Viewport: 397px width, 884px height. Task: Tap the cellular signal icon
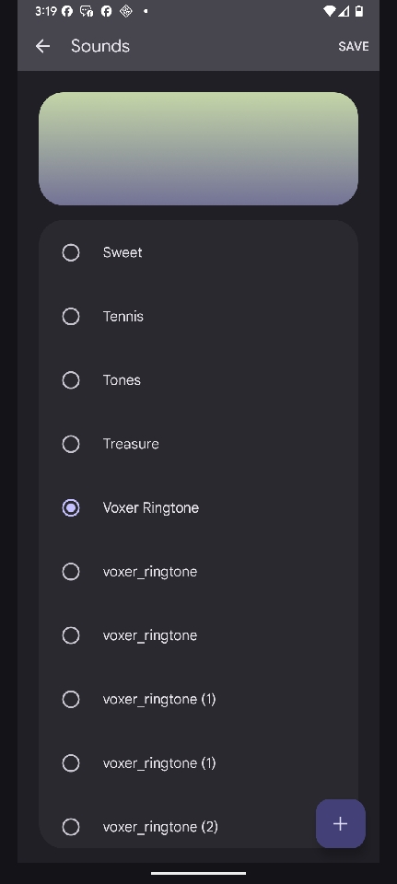point(344,11)
